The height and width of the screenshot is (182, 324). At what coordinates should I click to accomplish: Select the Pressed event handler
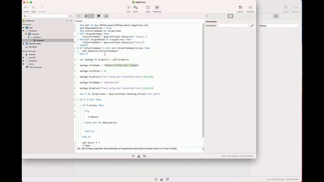click(40, 40)
